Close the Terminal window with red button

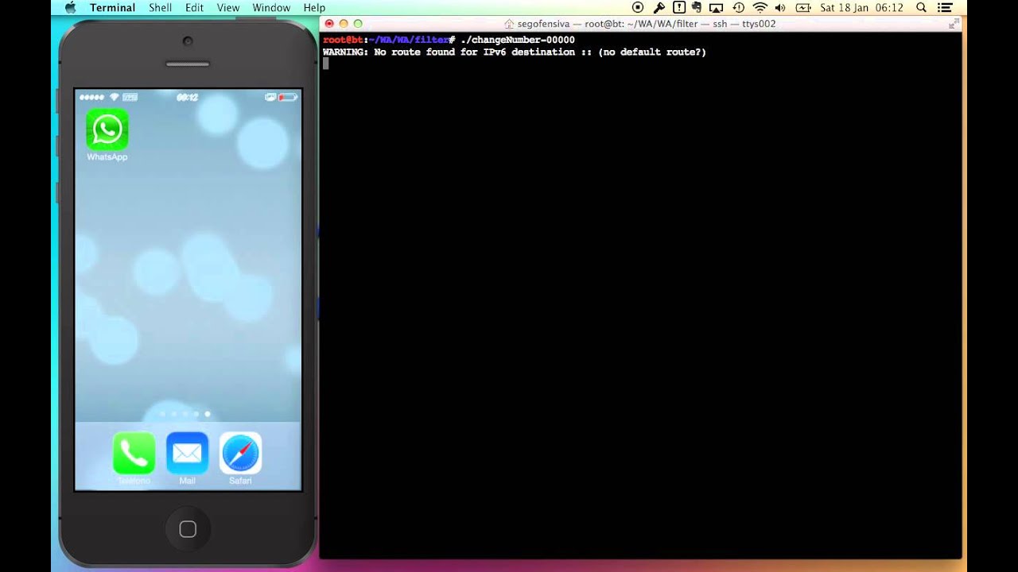tap(329, 24)
